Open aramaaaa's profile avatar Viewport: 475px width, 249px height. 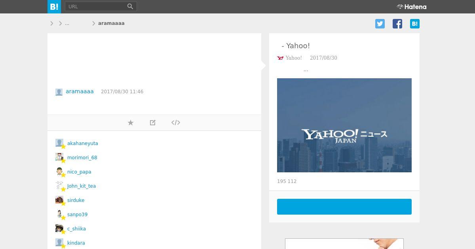coord(59,92)
